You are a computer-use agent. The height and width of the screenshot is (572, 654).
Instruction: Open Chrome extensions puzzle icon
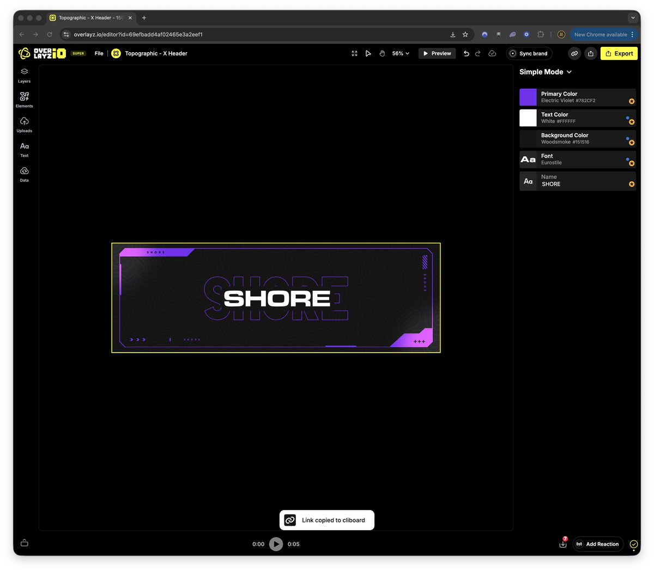click(541, 34)
